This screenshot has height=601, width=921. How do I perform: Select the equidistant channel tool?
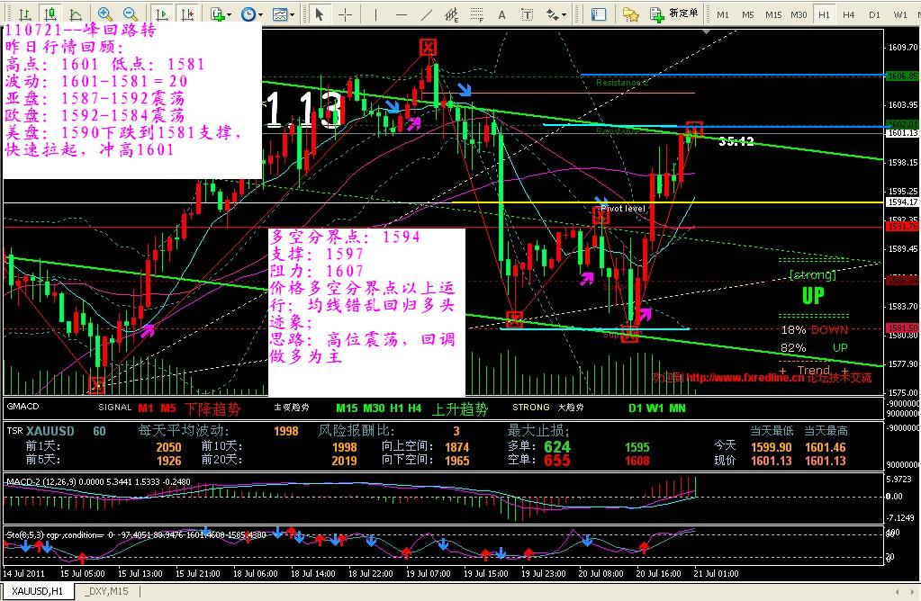tap(452, 14)
